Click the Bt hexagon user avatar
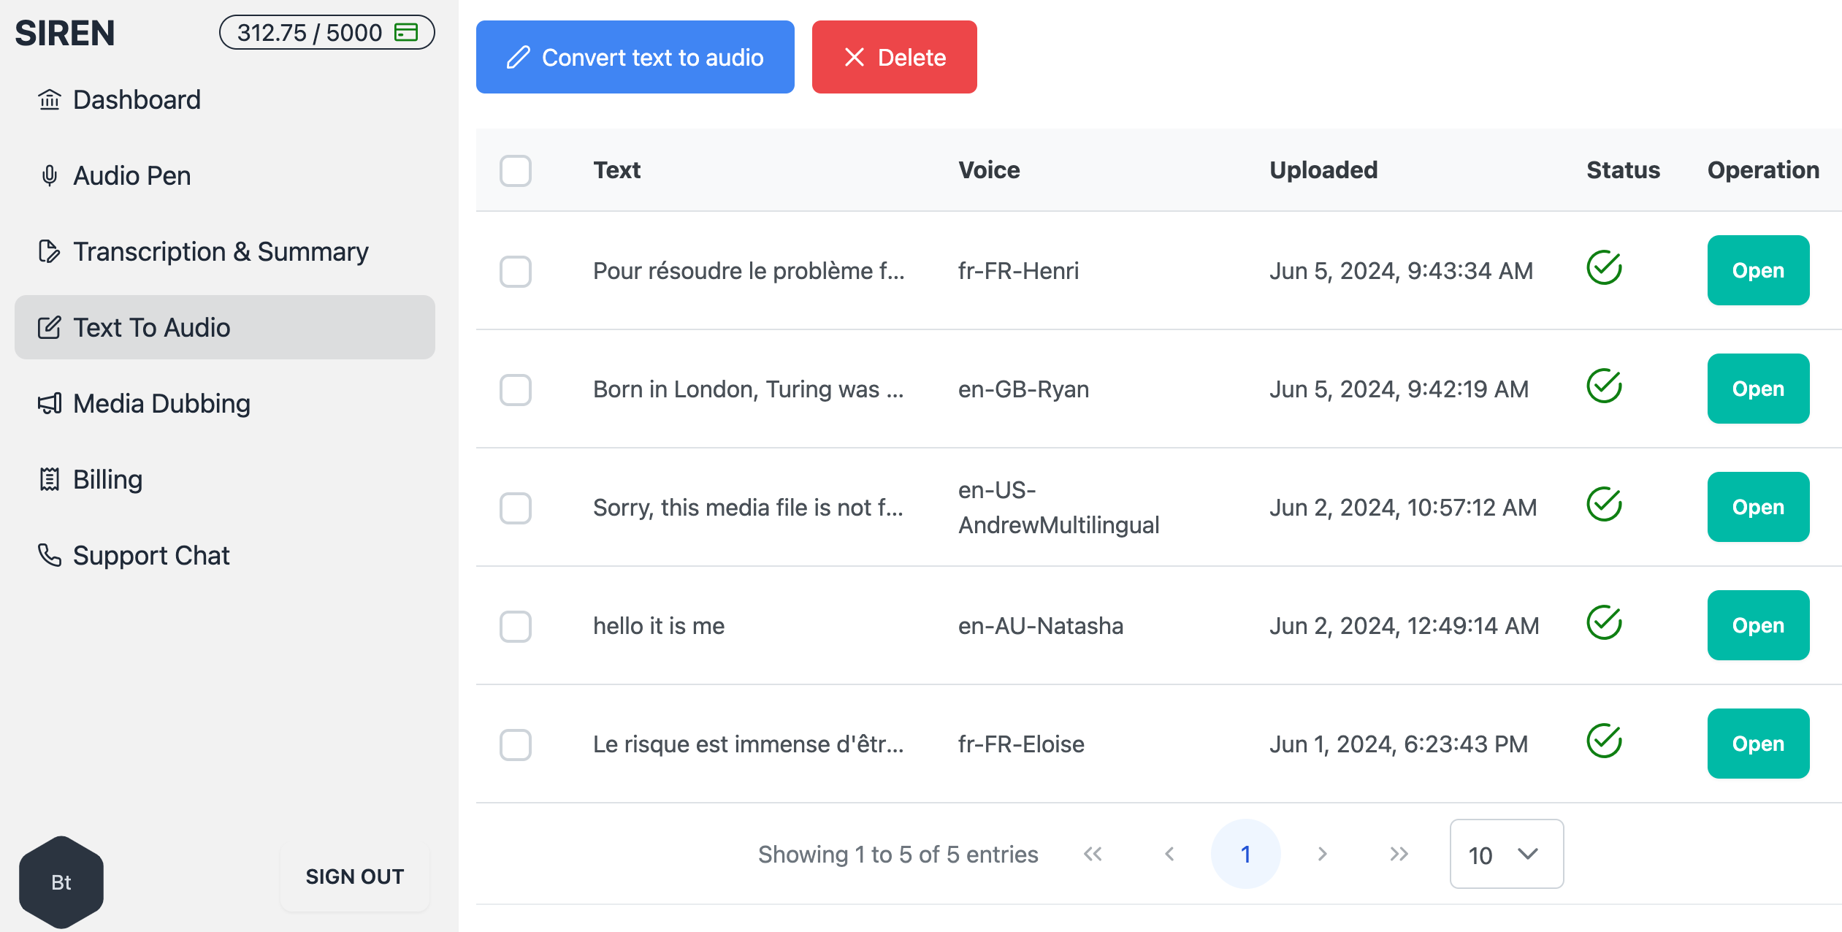Viewport: 1842px width, 932px height. click(61, 882)
